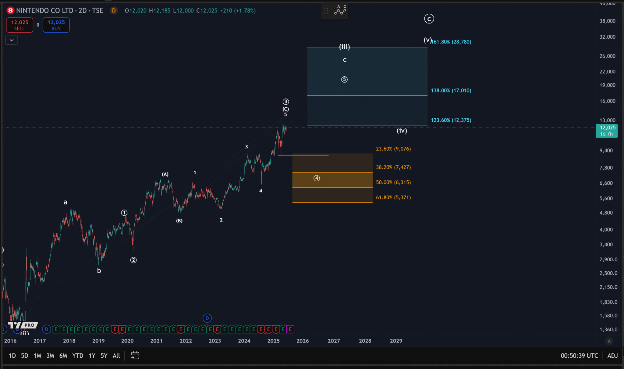Click the blue D marker left of the first green E
624x369 pixels.
46,329
